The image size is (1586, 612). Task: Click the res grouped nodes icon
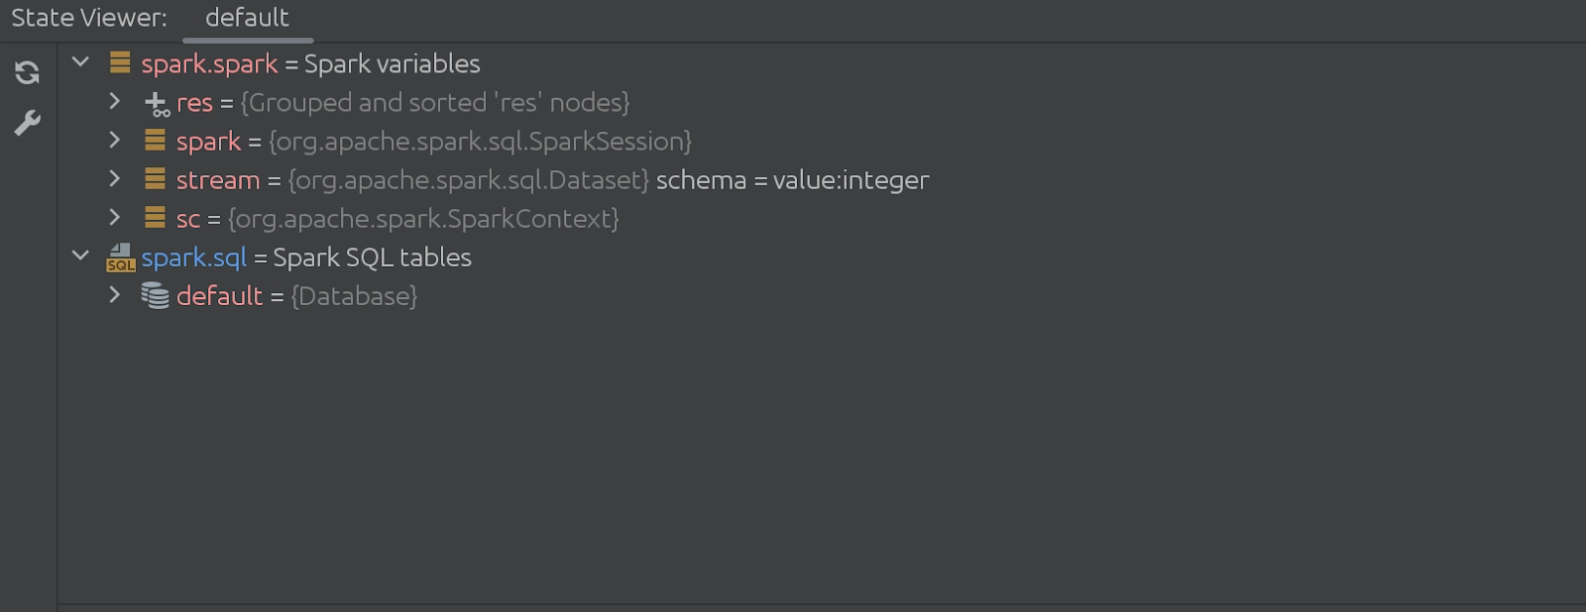point(157,103)
